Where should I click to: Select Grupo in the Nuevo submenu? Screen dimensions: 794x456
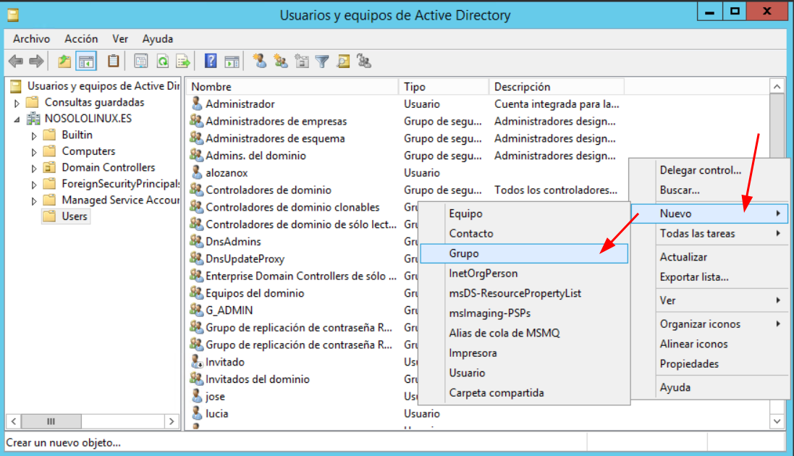pos(464,253)
